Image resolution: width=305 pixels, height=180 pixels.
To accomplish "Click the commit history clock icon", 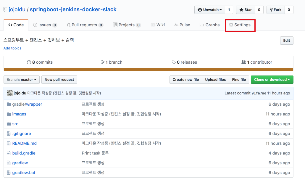I will pyautogui.click(x=29, y=62).
